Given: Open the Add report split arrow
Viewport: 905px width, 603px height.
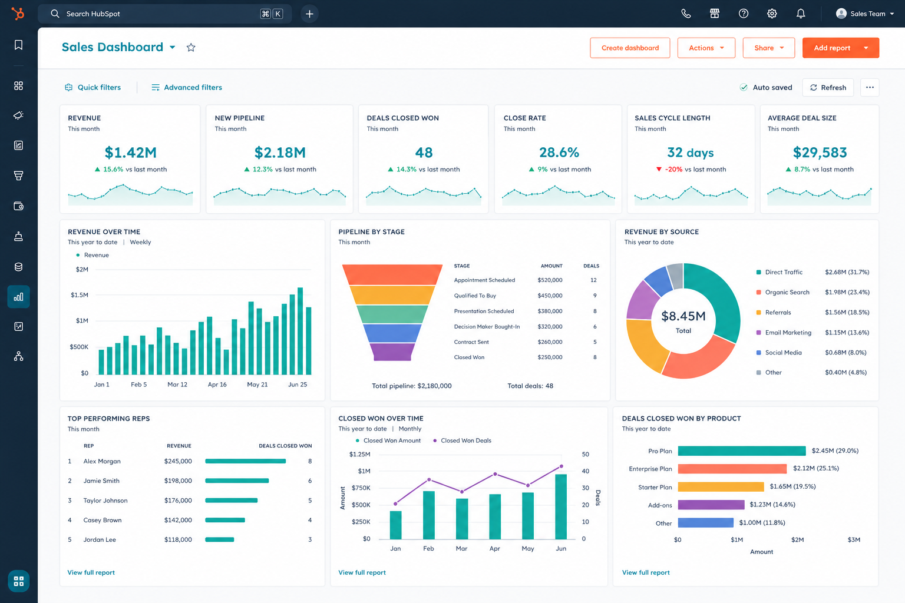Looking at the screenshot, I should (x=866, y=48).
